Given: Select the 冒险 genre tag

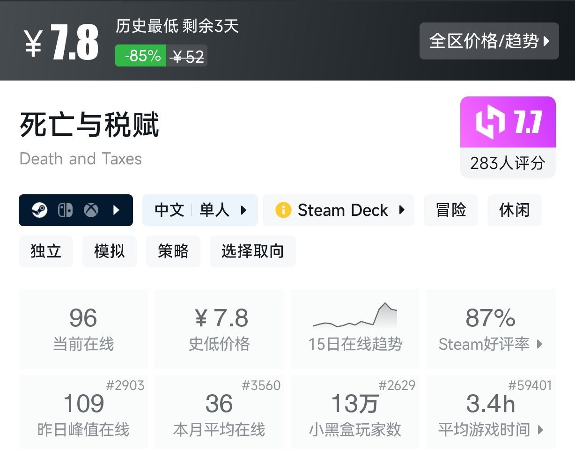Looking at the screenshot, I should click(451, 210).
